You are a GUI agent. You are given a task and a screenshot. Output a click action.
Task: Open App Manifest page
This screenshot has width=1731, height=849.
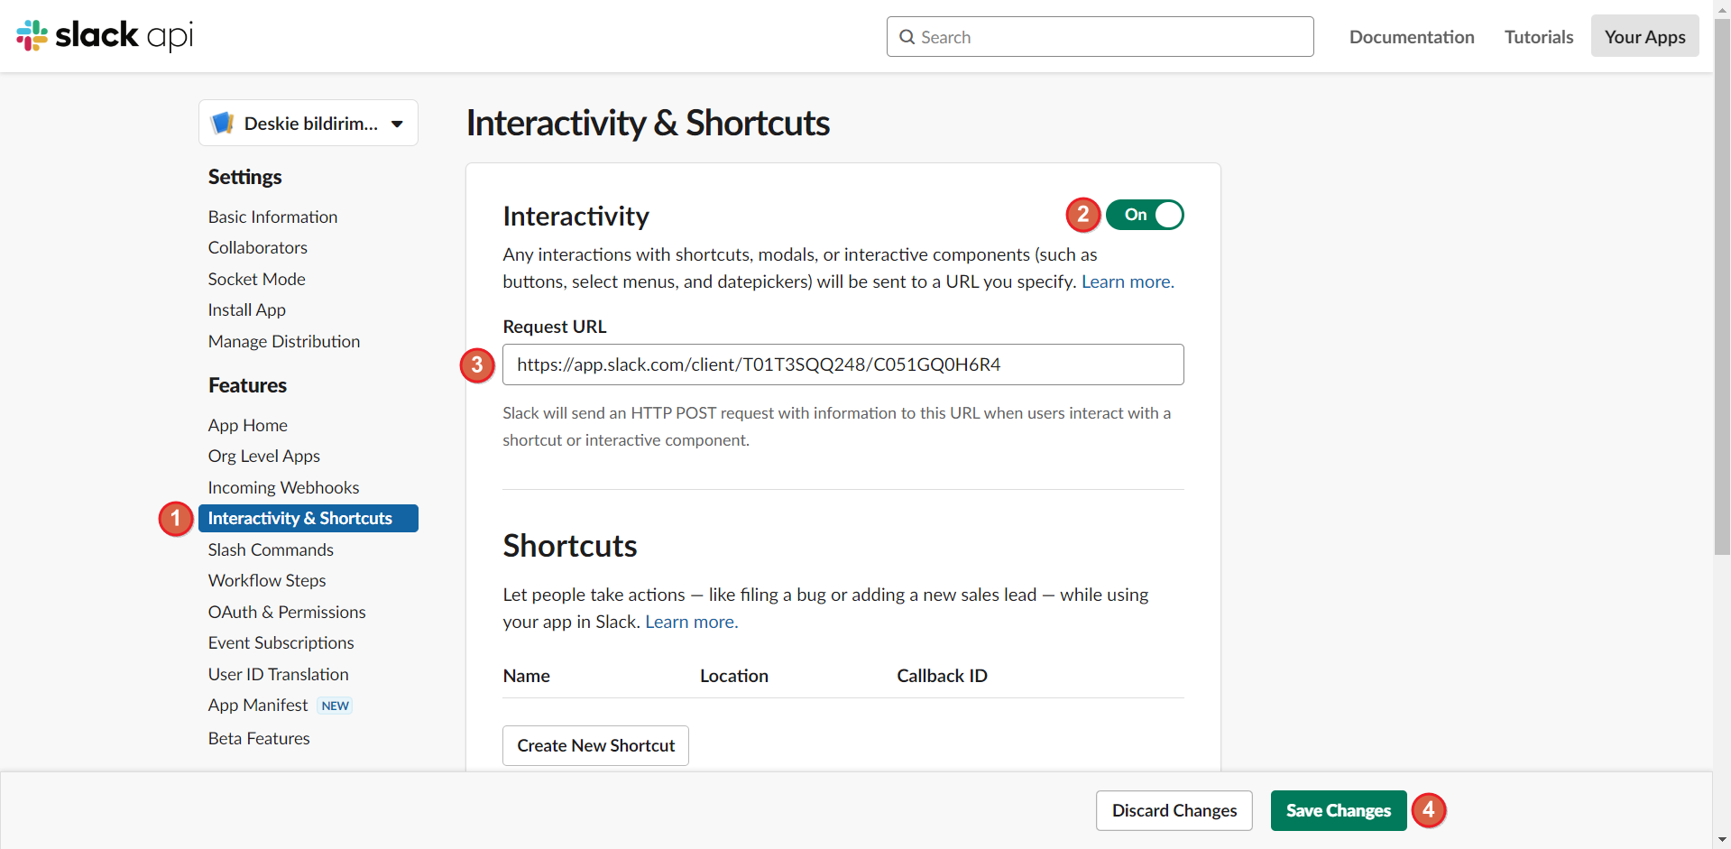point(257,705)
